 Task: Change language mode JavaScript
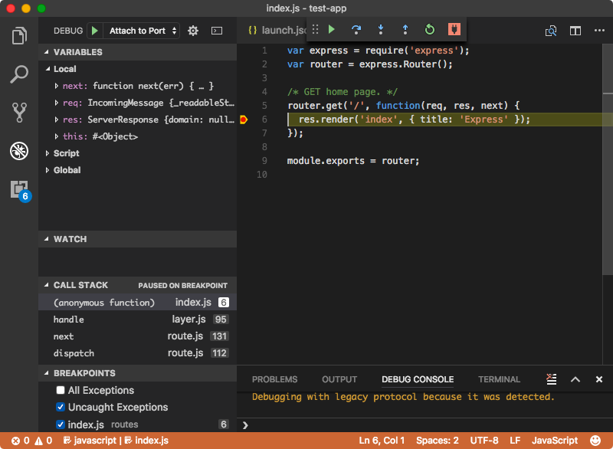[554, 441]
